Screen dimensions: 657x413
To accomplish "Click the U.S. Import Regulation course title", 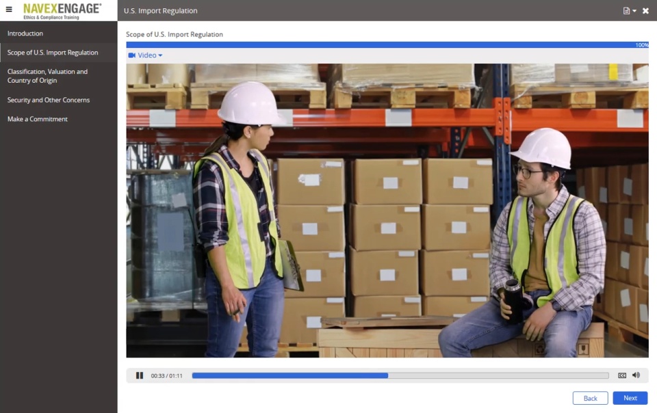I will 160,11.
